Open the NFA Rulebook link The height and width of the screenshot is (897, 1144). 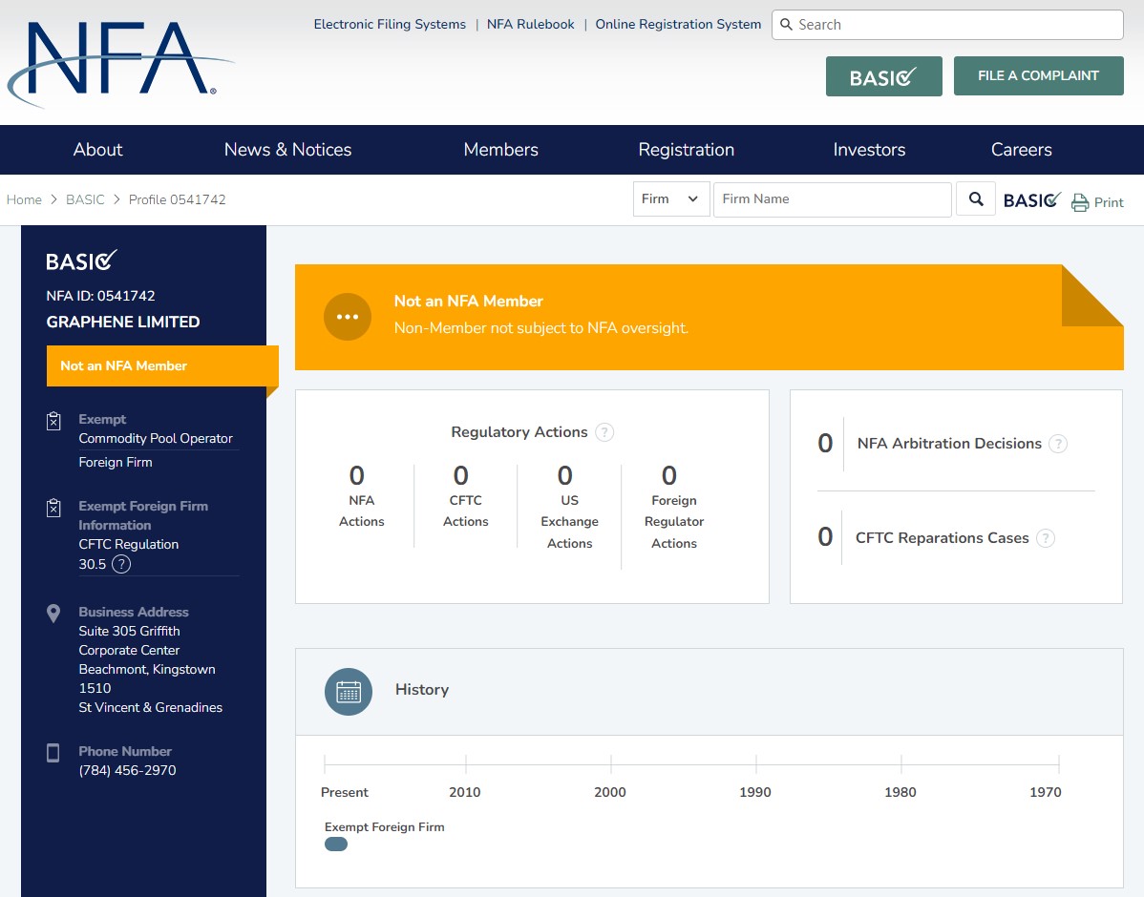tap(530, 25)
